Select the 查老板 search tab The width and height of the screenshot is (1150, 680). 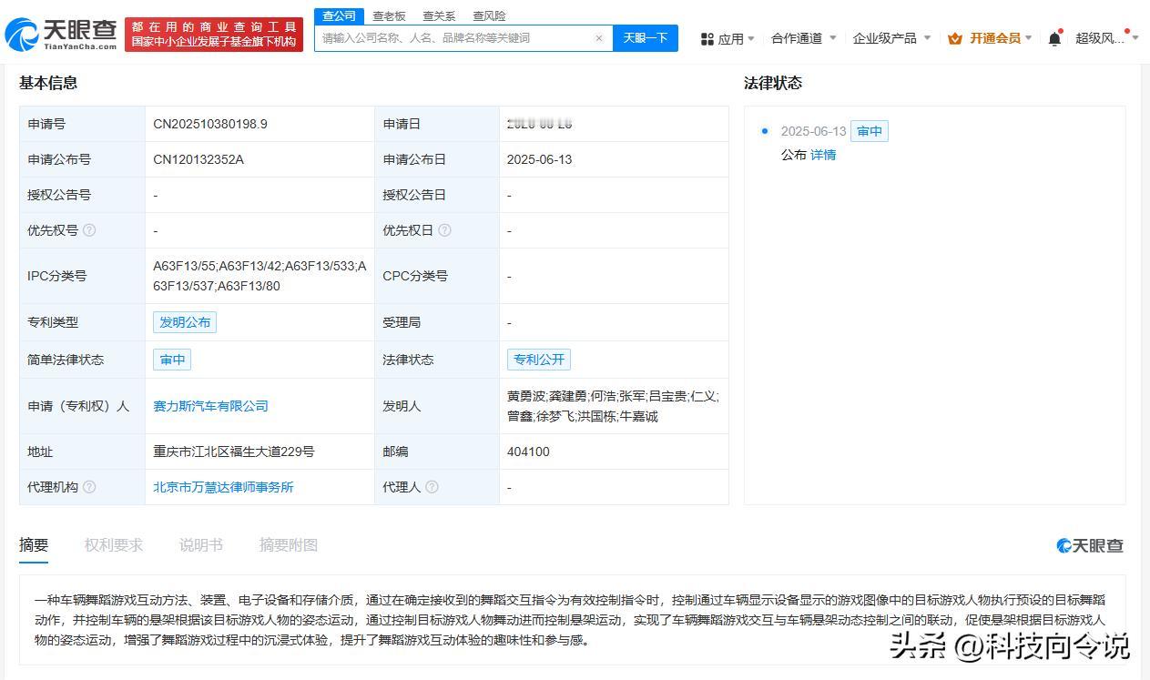pyautogui.click(x=389, y=16)
